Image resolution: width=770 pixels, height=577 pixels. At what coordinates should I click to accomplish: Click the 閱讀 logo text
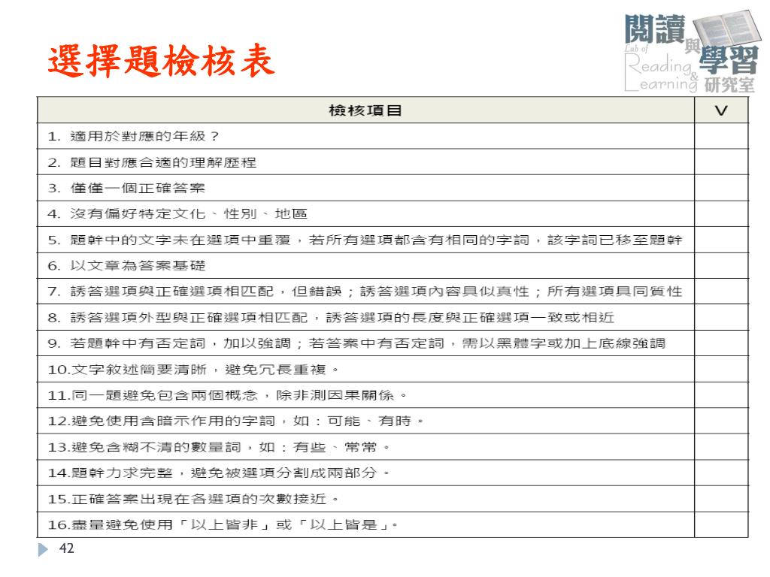point(655,29)
